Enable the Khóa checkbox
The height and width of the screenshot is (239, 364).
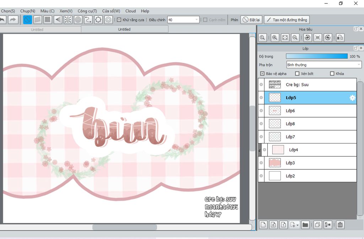[332, 74]
